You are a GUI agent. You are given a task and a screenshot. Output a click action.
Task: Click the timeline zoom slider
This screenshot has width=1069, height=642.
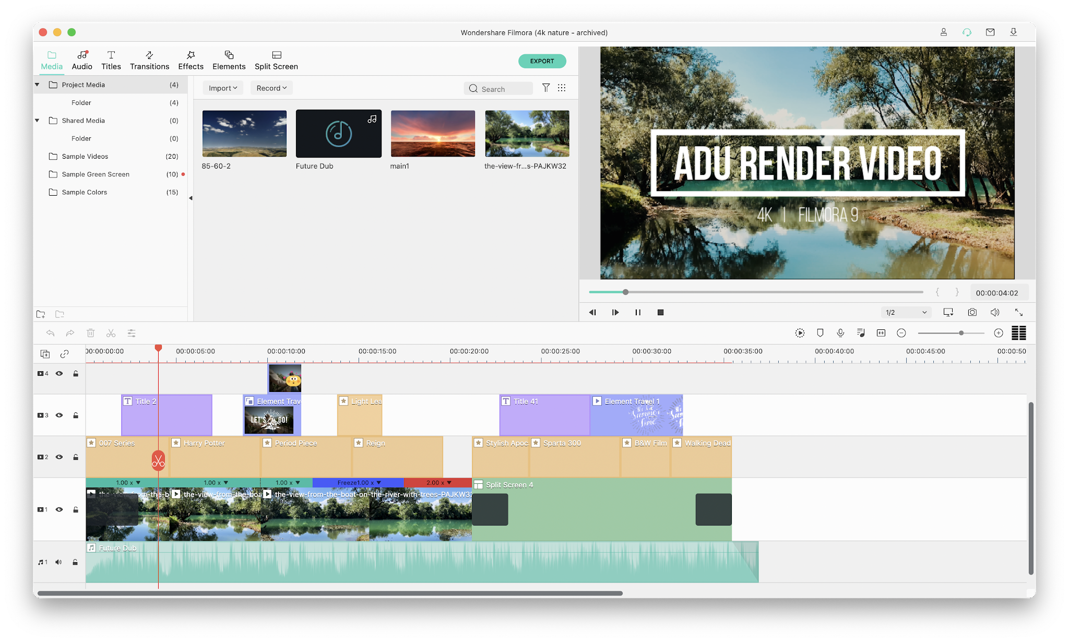point(951,333)
